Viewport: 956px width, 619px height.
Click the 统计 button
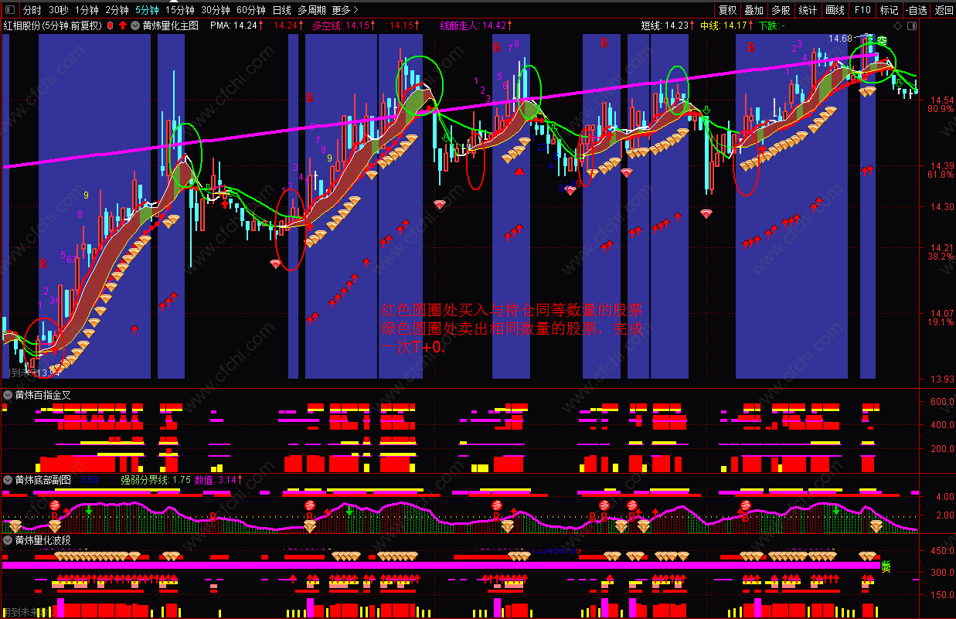(808, 11)
